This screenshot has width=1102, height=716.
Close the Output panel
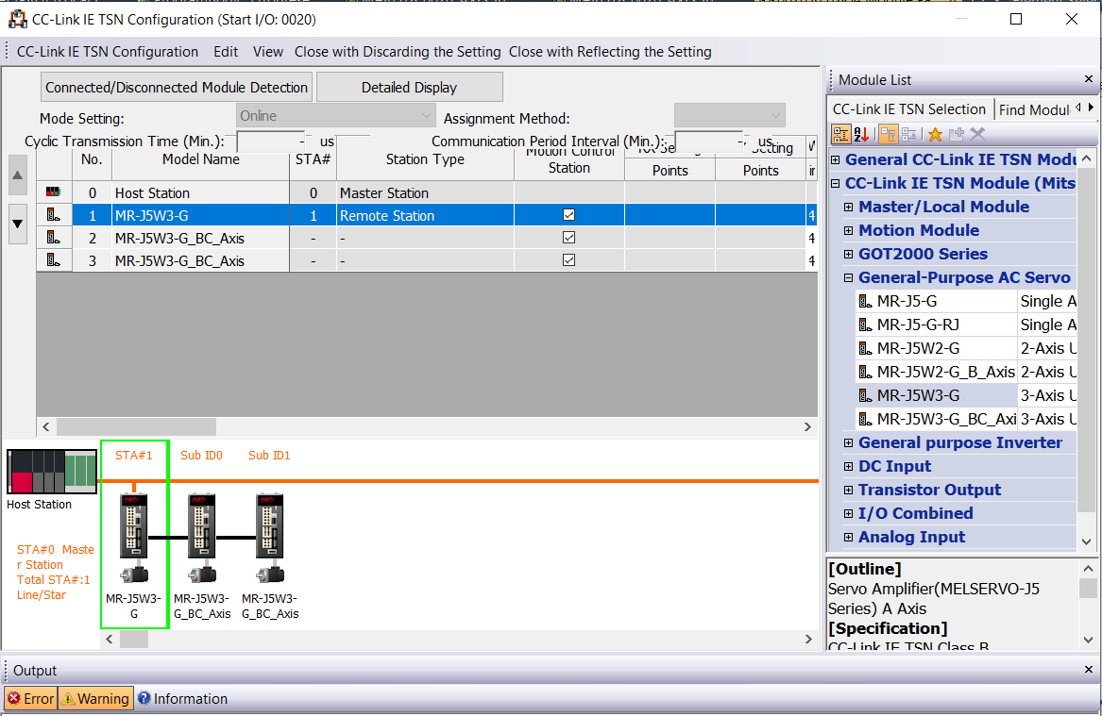tap(1089, 670)
